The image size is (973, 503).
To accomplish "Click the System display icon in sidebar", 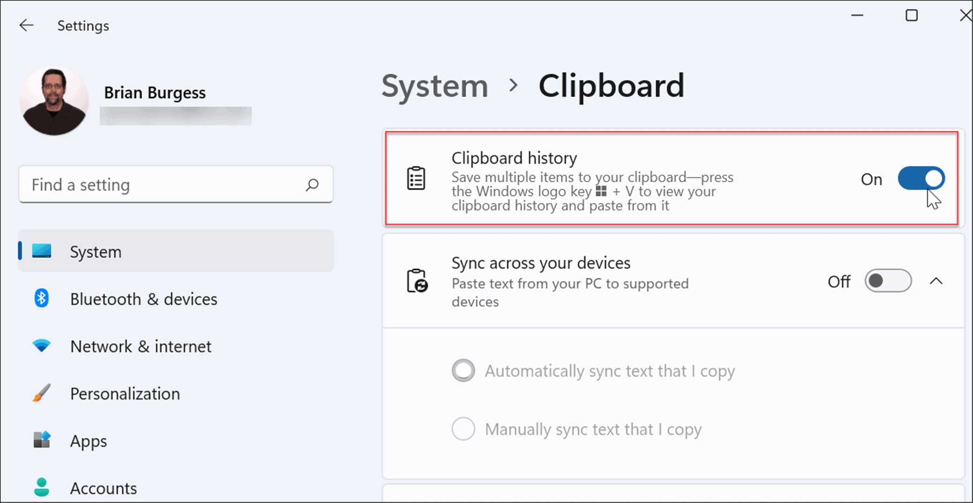I will 41,251.
